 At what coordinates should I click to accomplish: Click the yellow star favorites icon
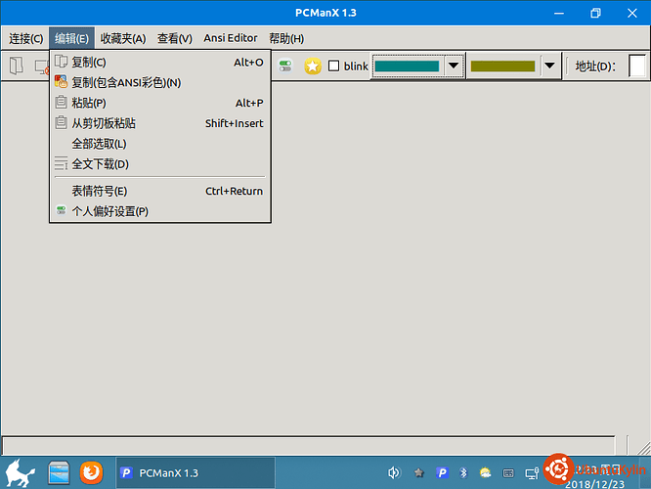[313, 67]
